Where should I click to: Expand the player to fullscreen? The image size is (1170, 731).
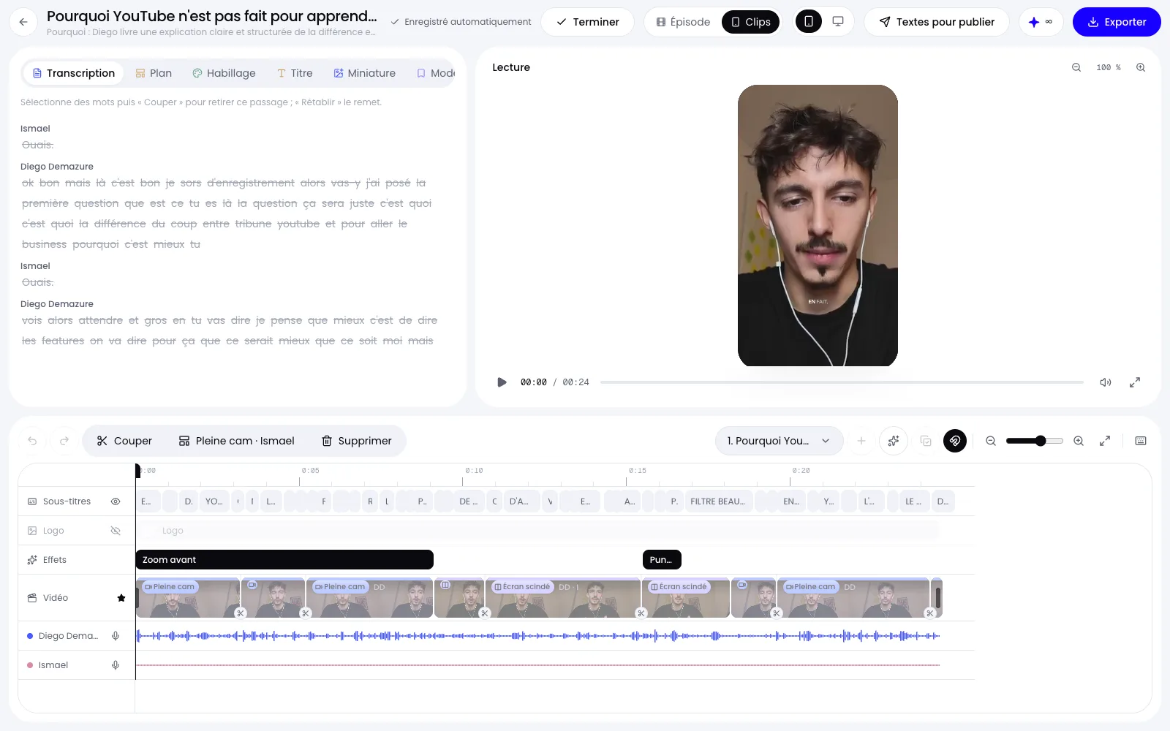point(1135,382)
